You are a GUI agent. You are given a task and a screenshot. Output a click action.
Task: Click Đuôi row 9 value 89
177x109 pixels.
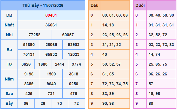click(x=151, y=103)
